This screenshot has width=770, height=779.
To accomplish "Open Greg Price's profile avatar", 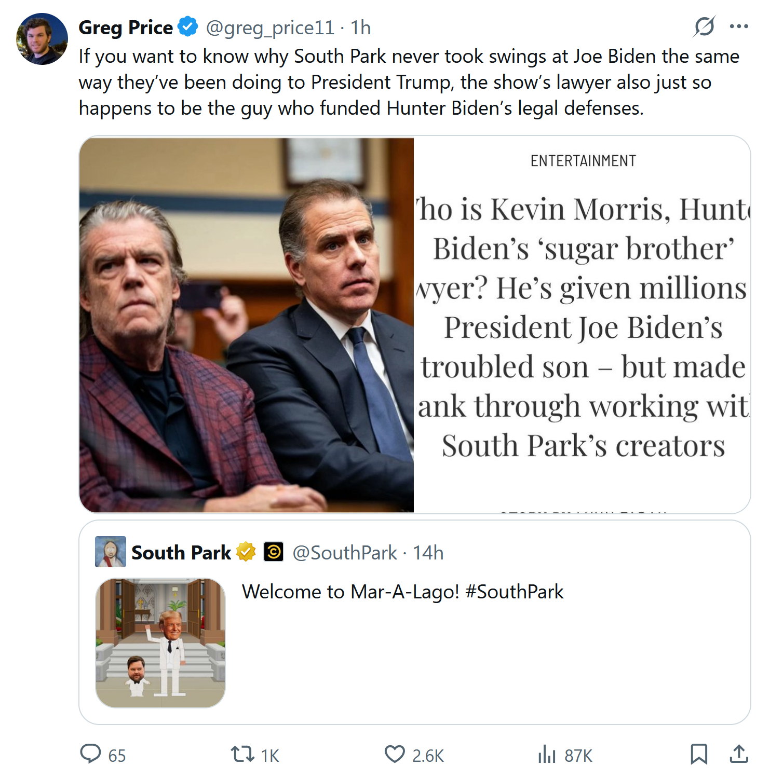I will [x=42, y=39].
